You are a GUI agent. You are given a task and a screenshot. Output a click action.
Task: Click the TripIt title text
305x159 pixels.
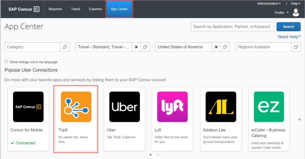[63, 130]
